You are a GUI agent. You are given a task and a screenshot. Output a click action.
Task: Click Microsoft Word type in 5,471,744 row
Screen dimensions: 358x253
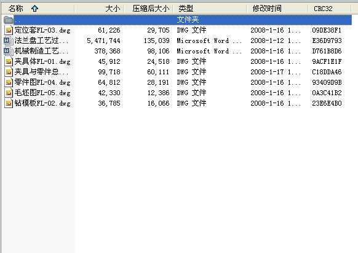pos(209,41)
